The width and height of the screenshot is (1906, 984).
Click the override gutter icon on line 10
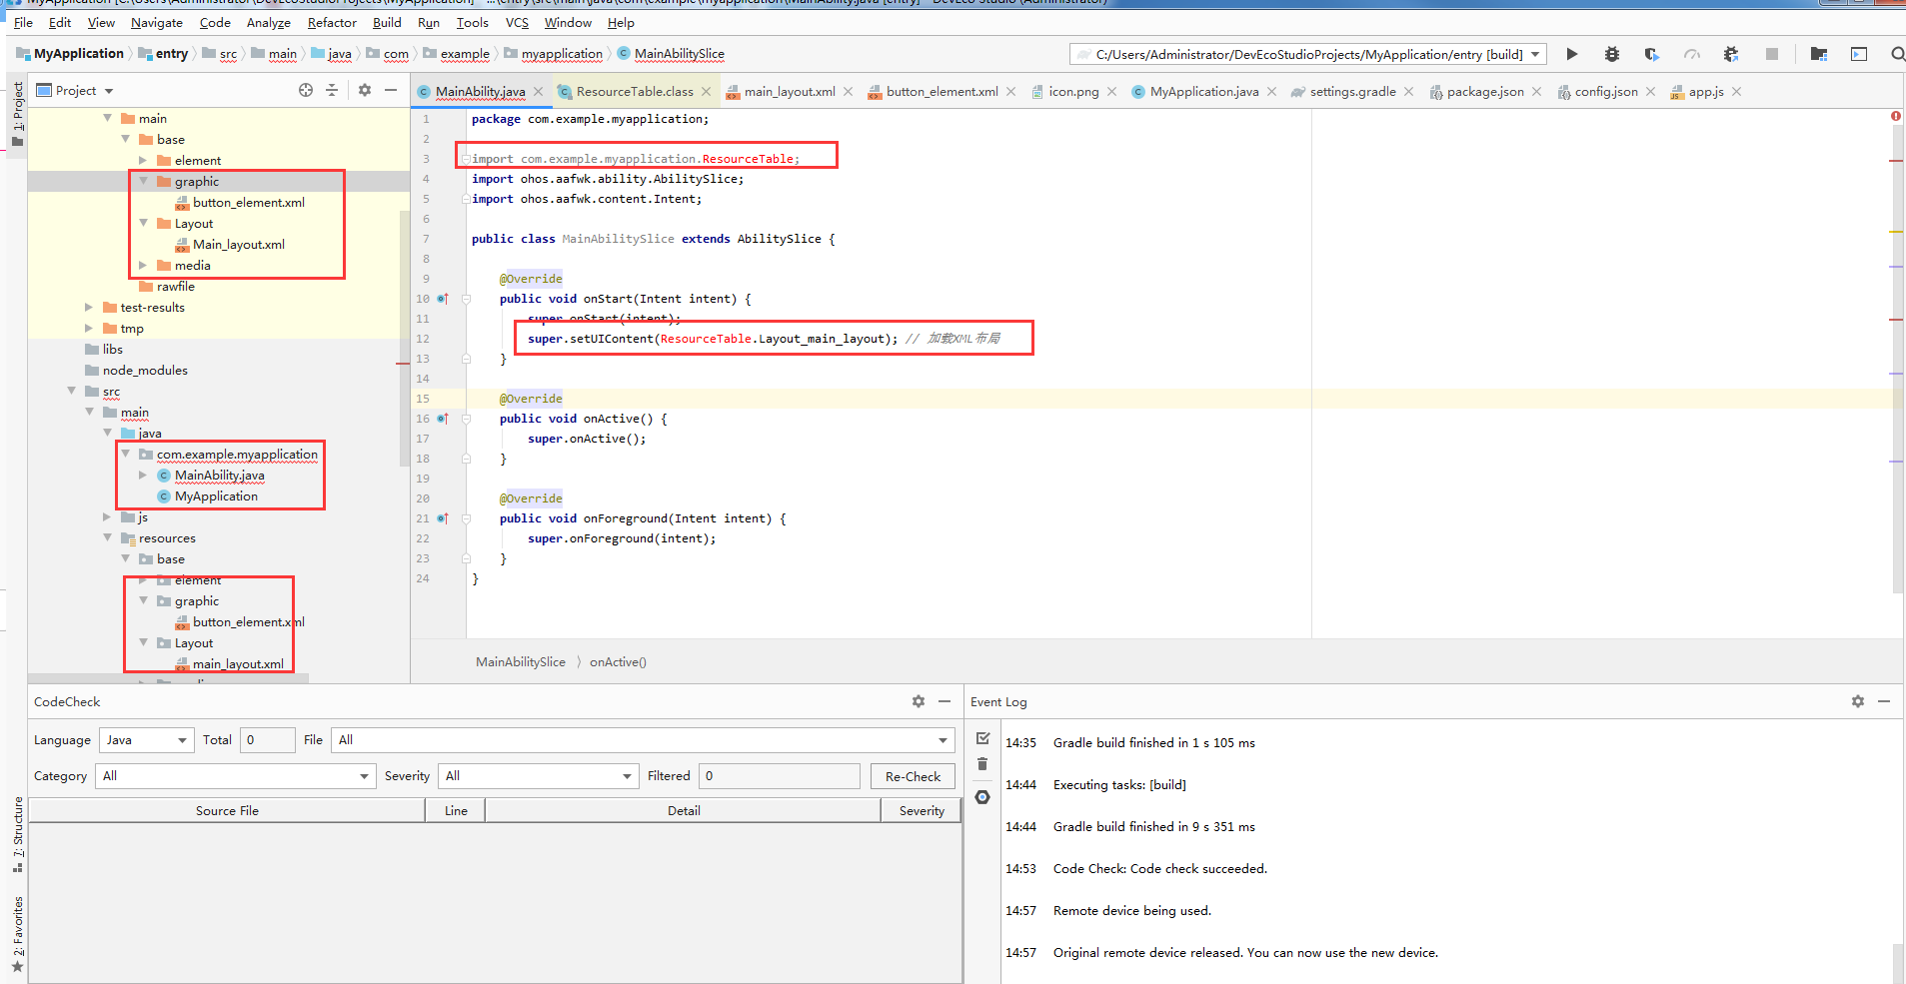[443, 299]
